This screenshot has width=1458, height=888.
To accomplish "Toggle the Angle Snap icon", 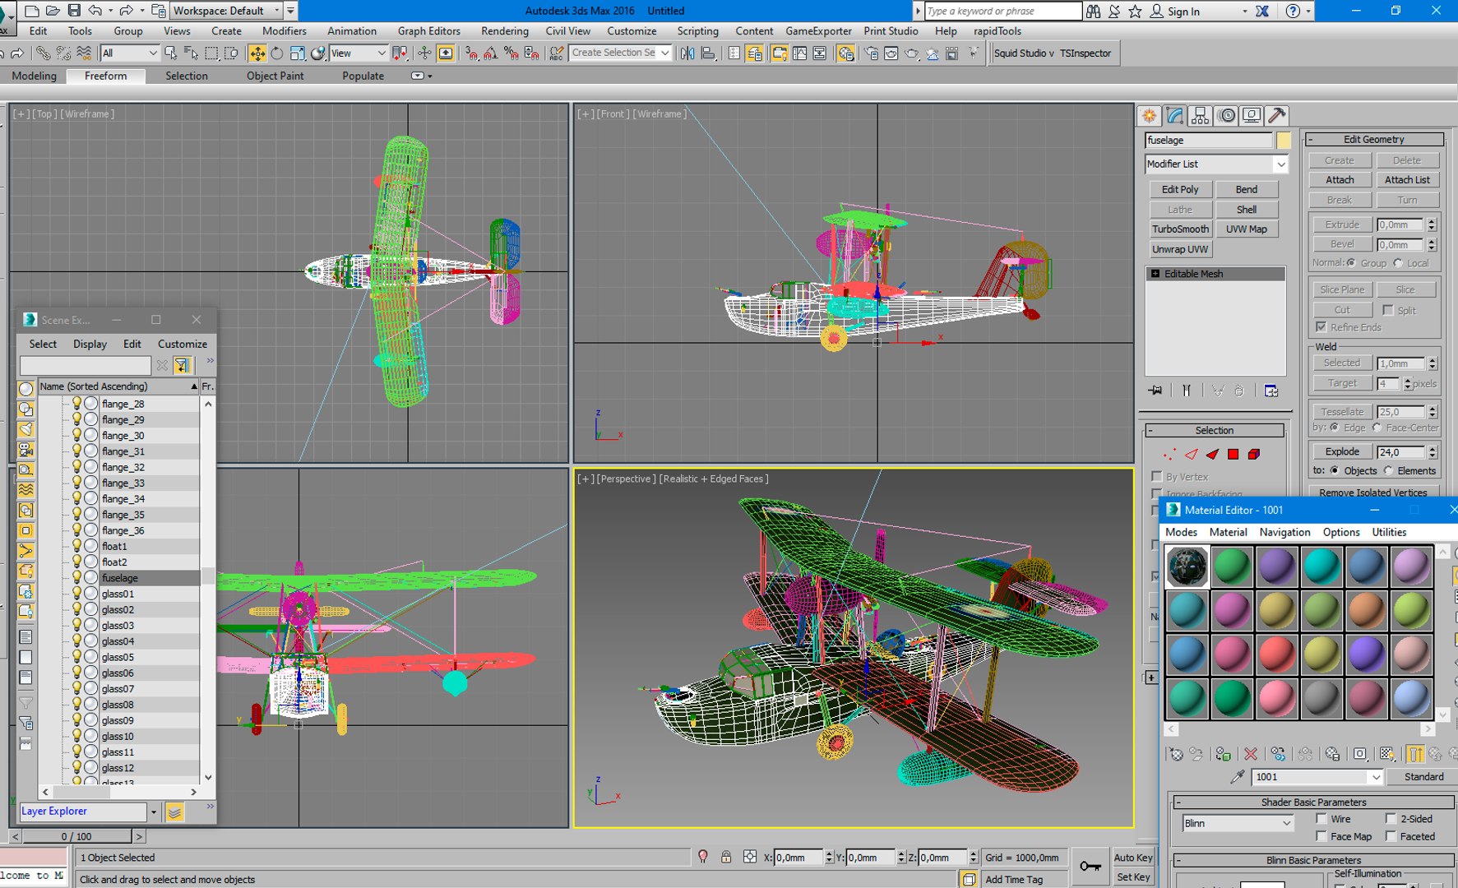I will (x=491, y=53).
